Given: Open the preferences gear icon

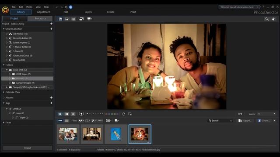Looking at the screenshot, I should (66, 7).
